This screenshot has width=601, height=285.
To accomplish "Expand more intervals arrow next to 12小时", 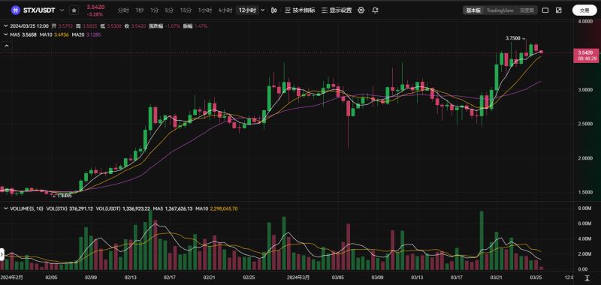I will point(262,10).
